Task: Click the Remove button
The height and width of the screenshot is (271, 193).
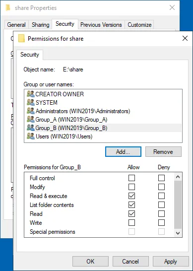Action: 163,152
